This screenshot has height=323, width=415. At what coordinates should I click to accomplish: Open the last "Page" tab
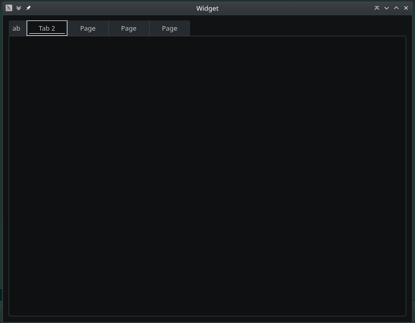pyautogui.click(x=170, y=29)
